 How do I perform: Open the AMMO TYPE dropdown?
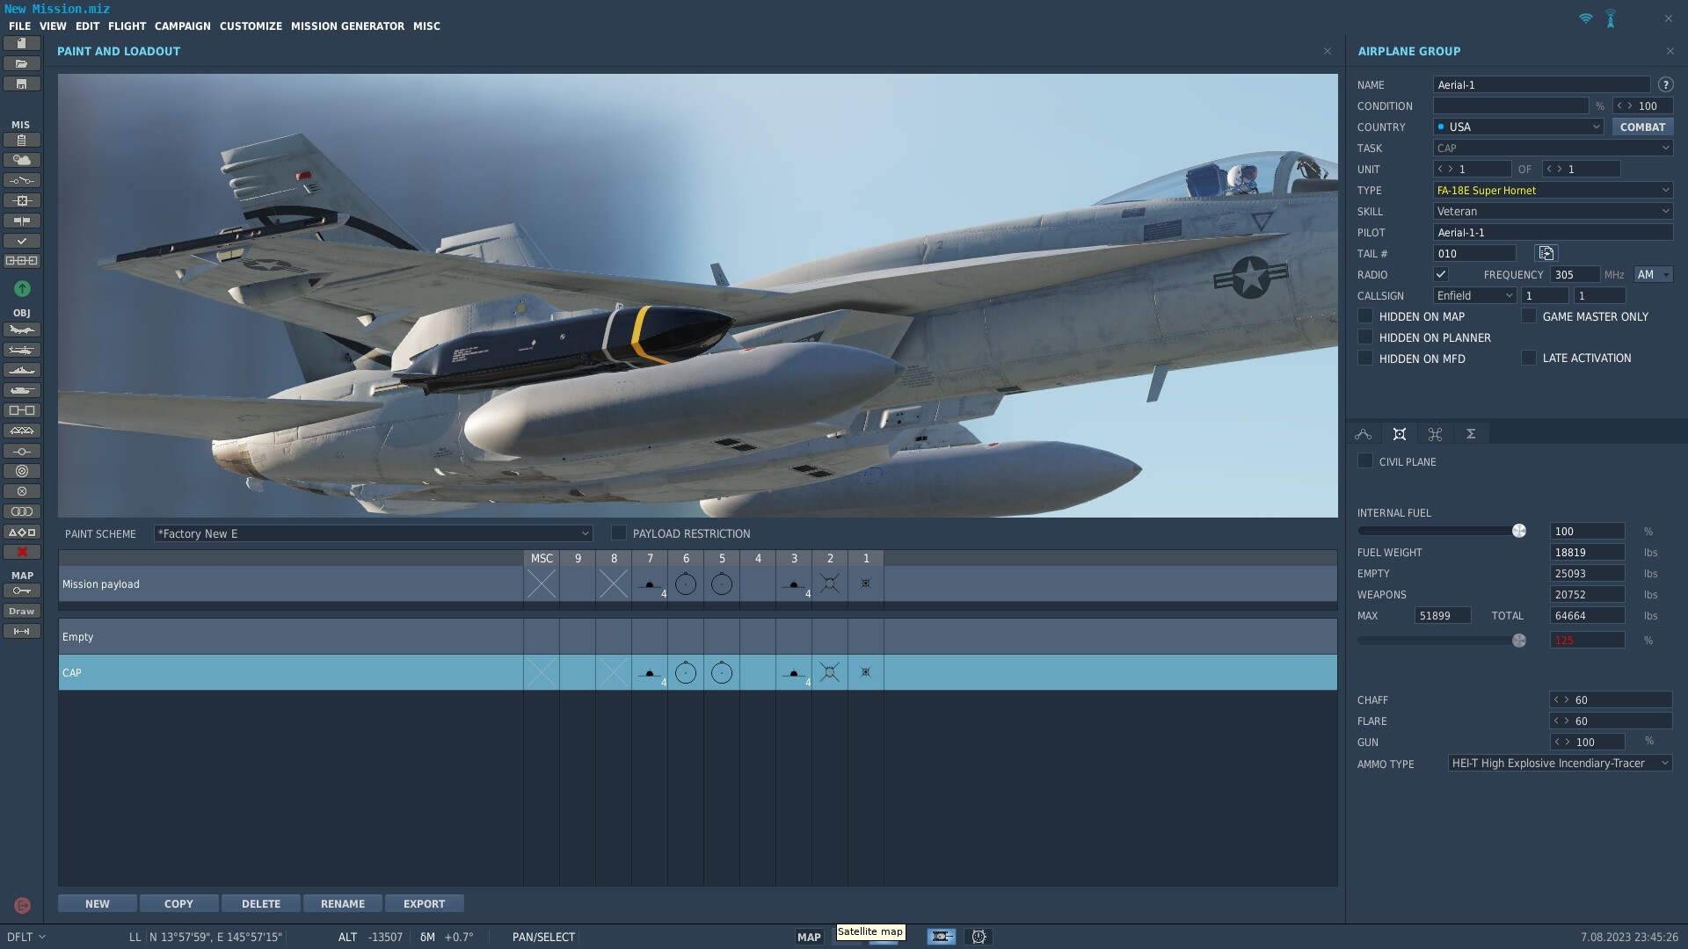click(1560, 763)
